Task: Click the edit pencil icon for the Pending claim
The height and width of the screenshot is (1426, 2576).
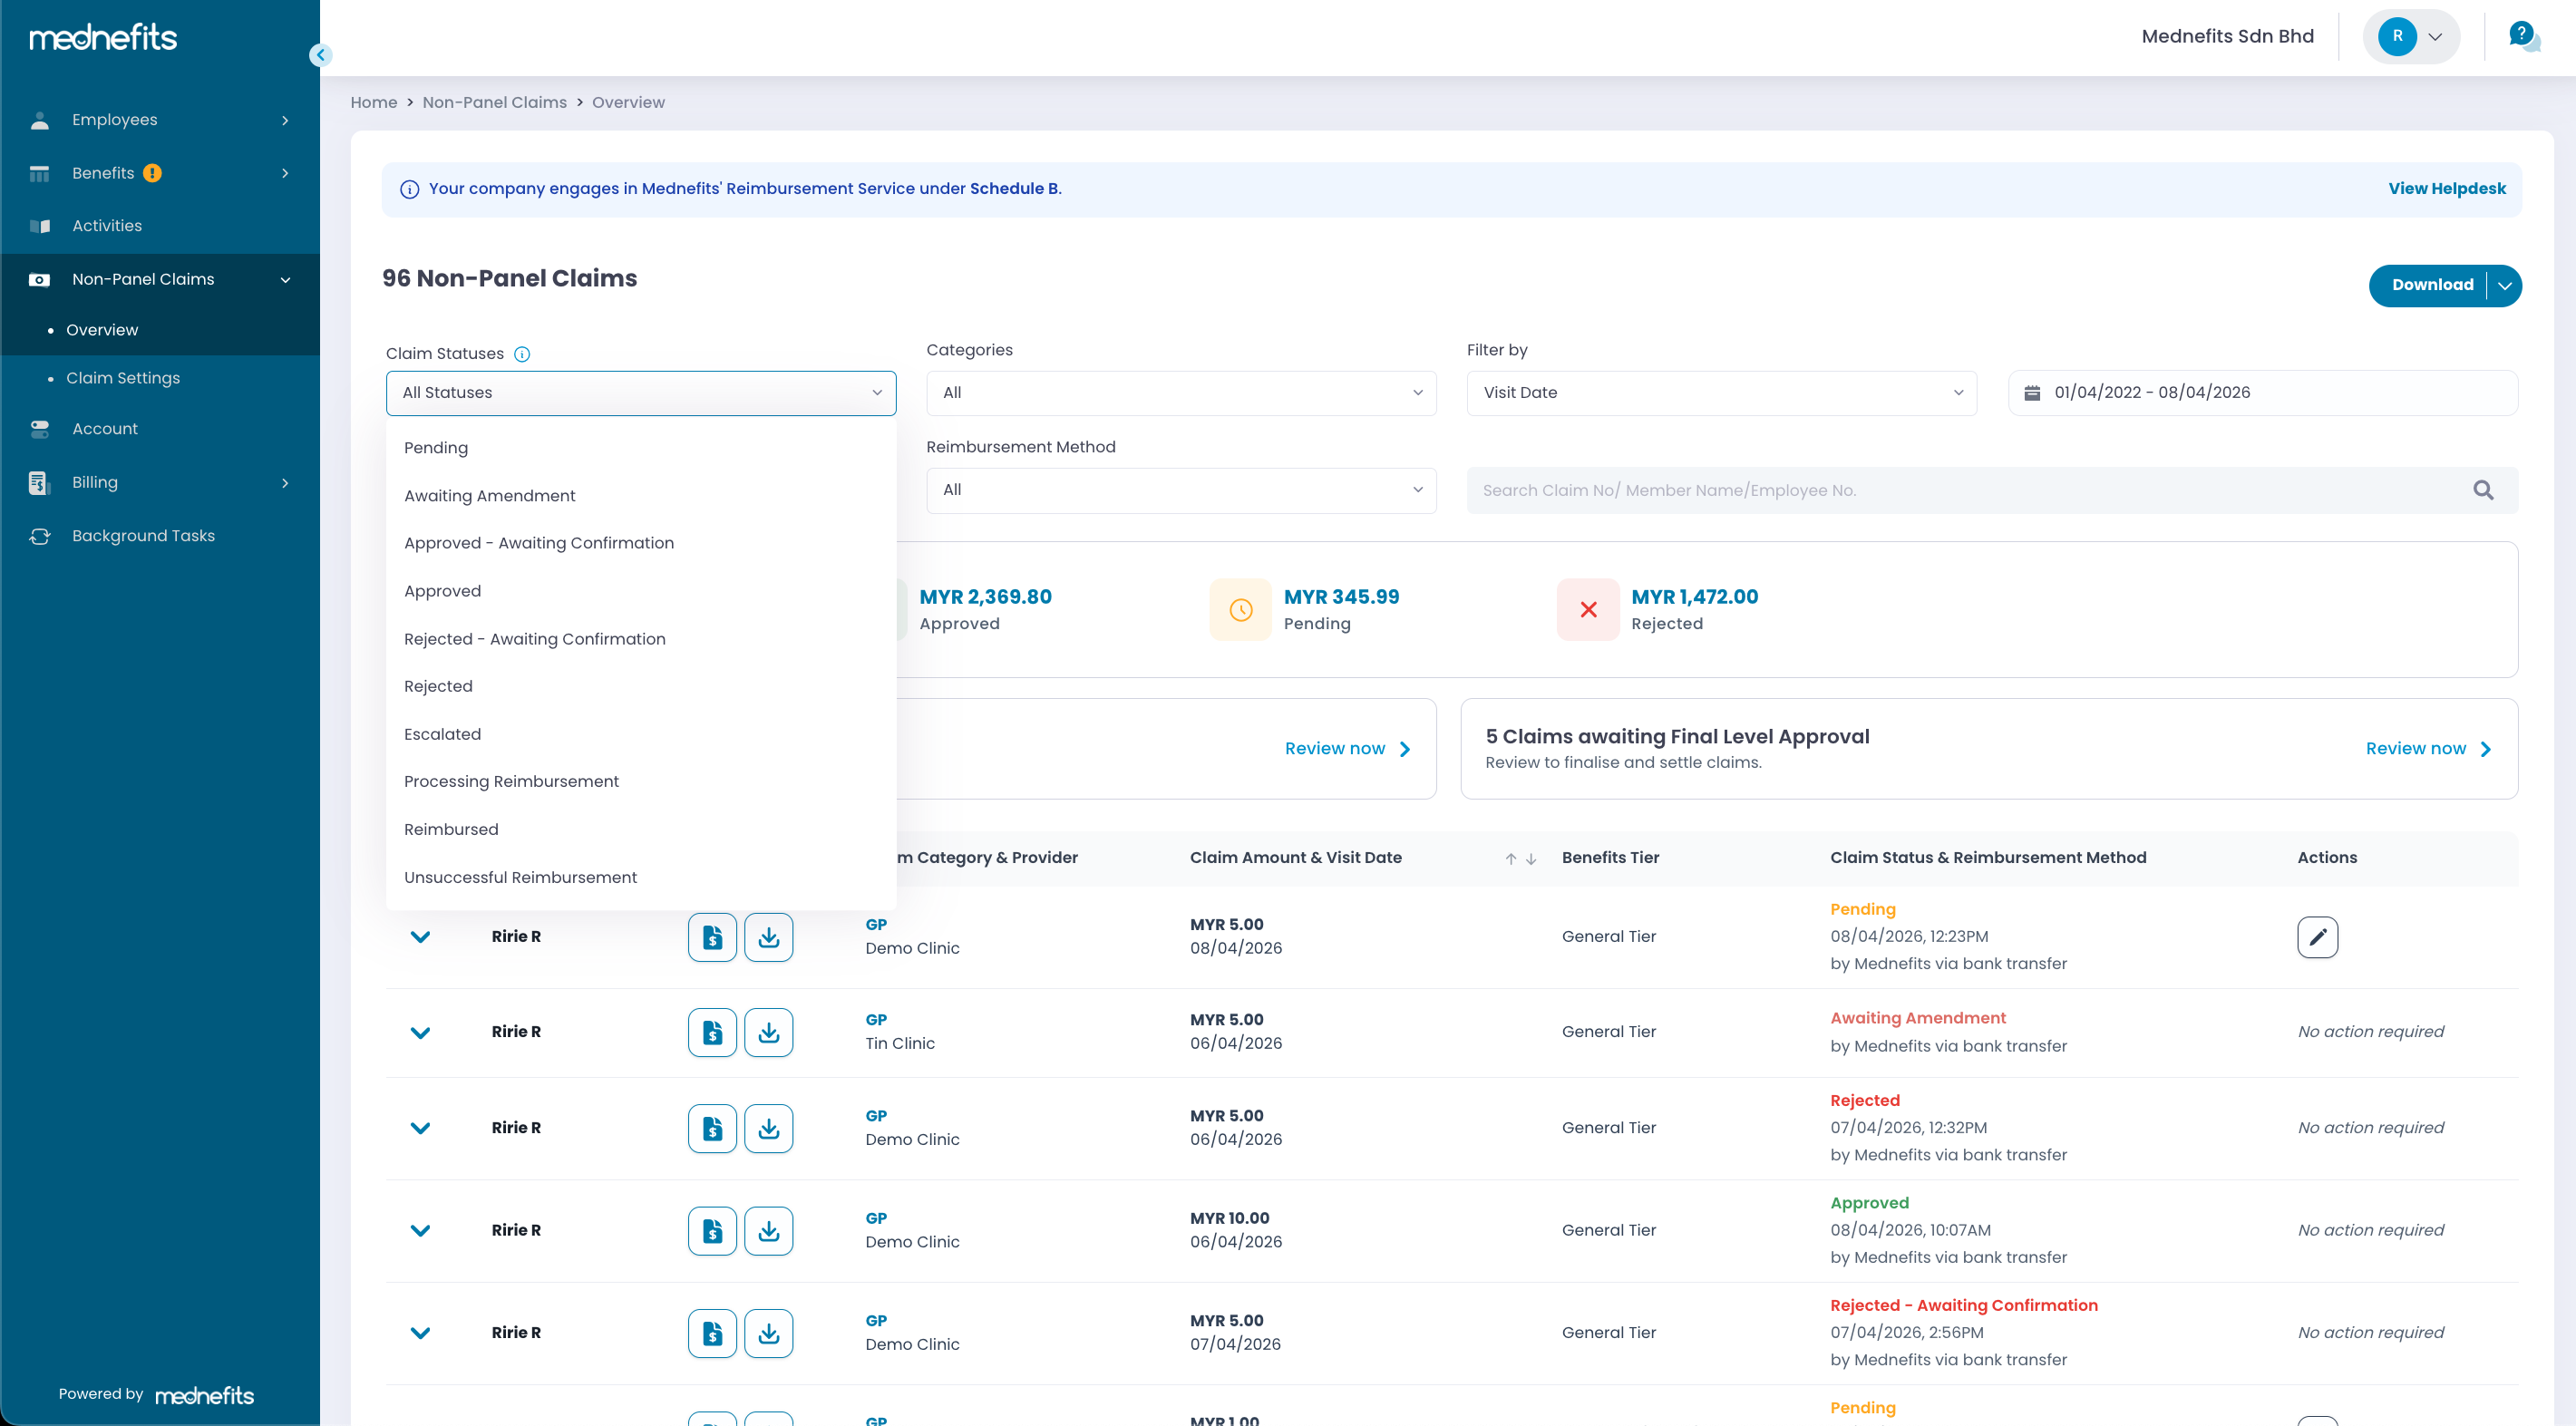Action: [2317, 937]
